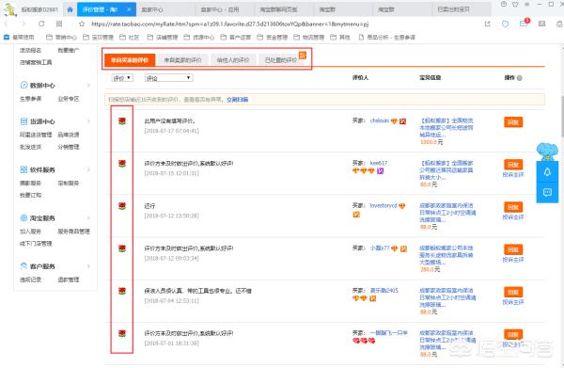The height and width of the screenshot is (368, 564).
Task: Open the 物流管理 bookmark folder
Action: click(309, 37)
